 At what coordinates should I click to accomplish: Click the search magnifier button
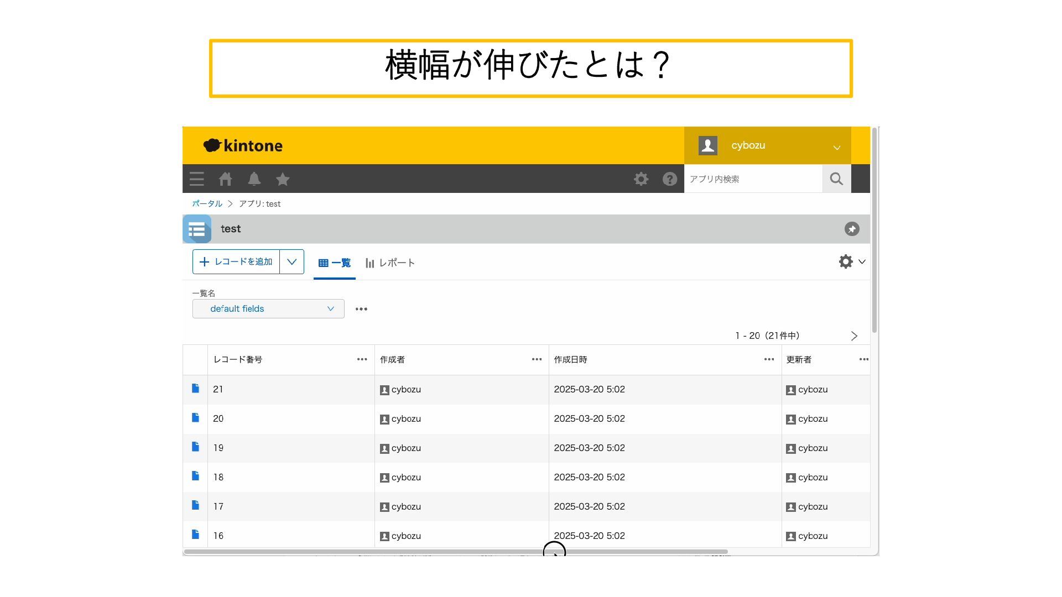[x=836, y=179]
